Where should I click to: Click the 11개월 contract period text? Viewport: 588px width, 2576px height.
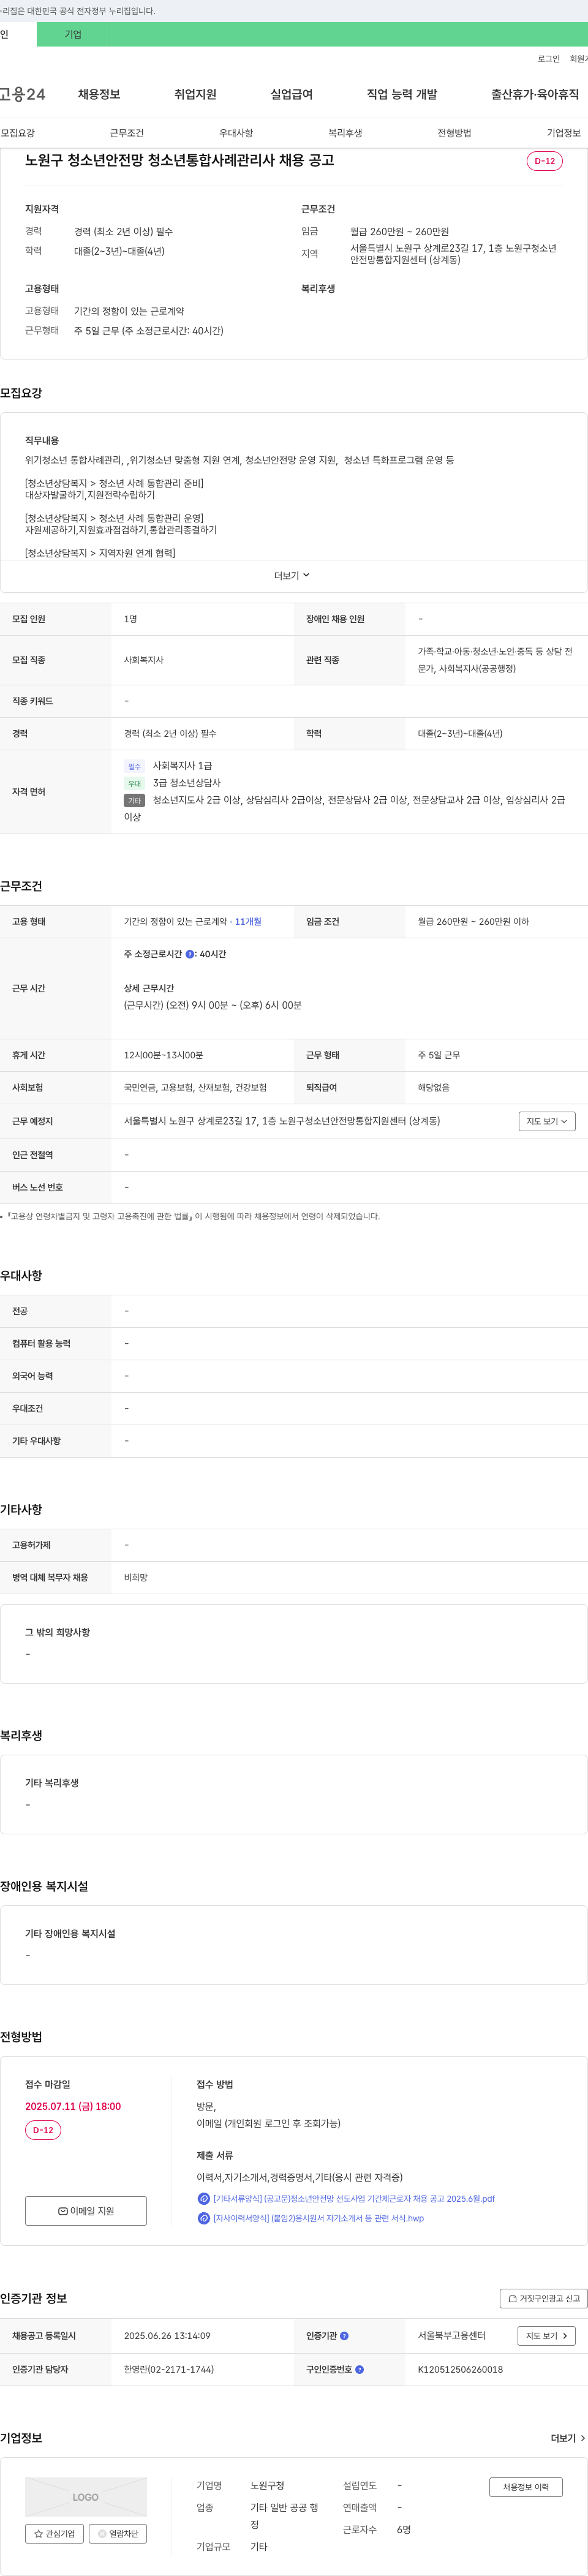[248, 921]
